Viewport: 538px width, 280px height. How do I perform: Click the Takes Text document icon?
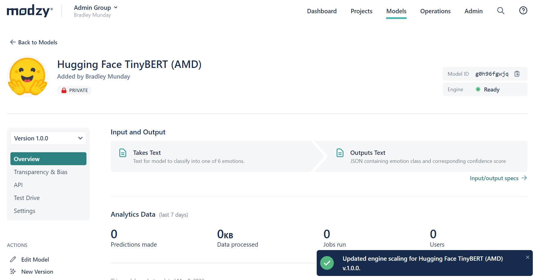point(123,153)
